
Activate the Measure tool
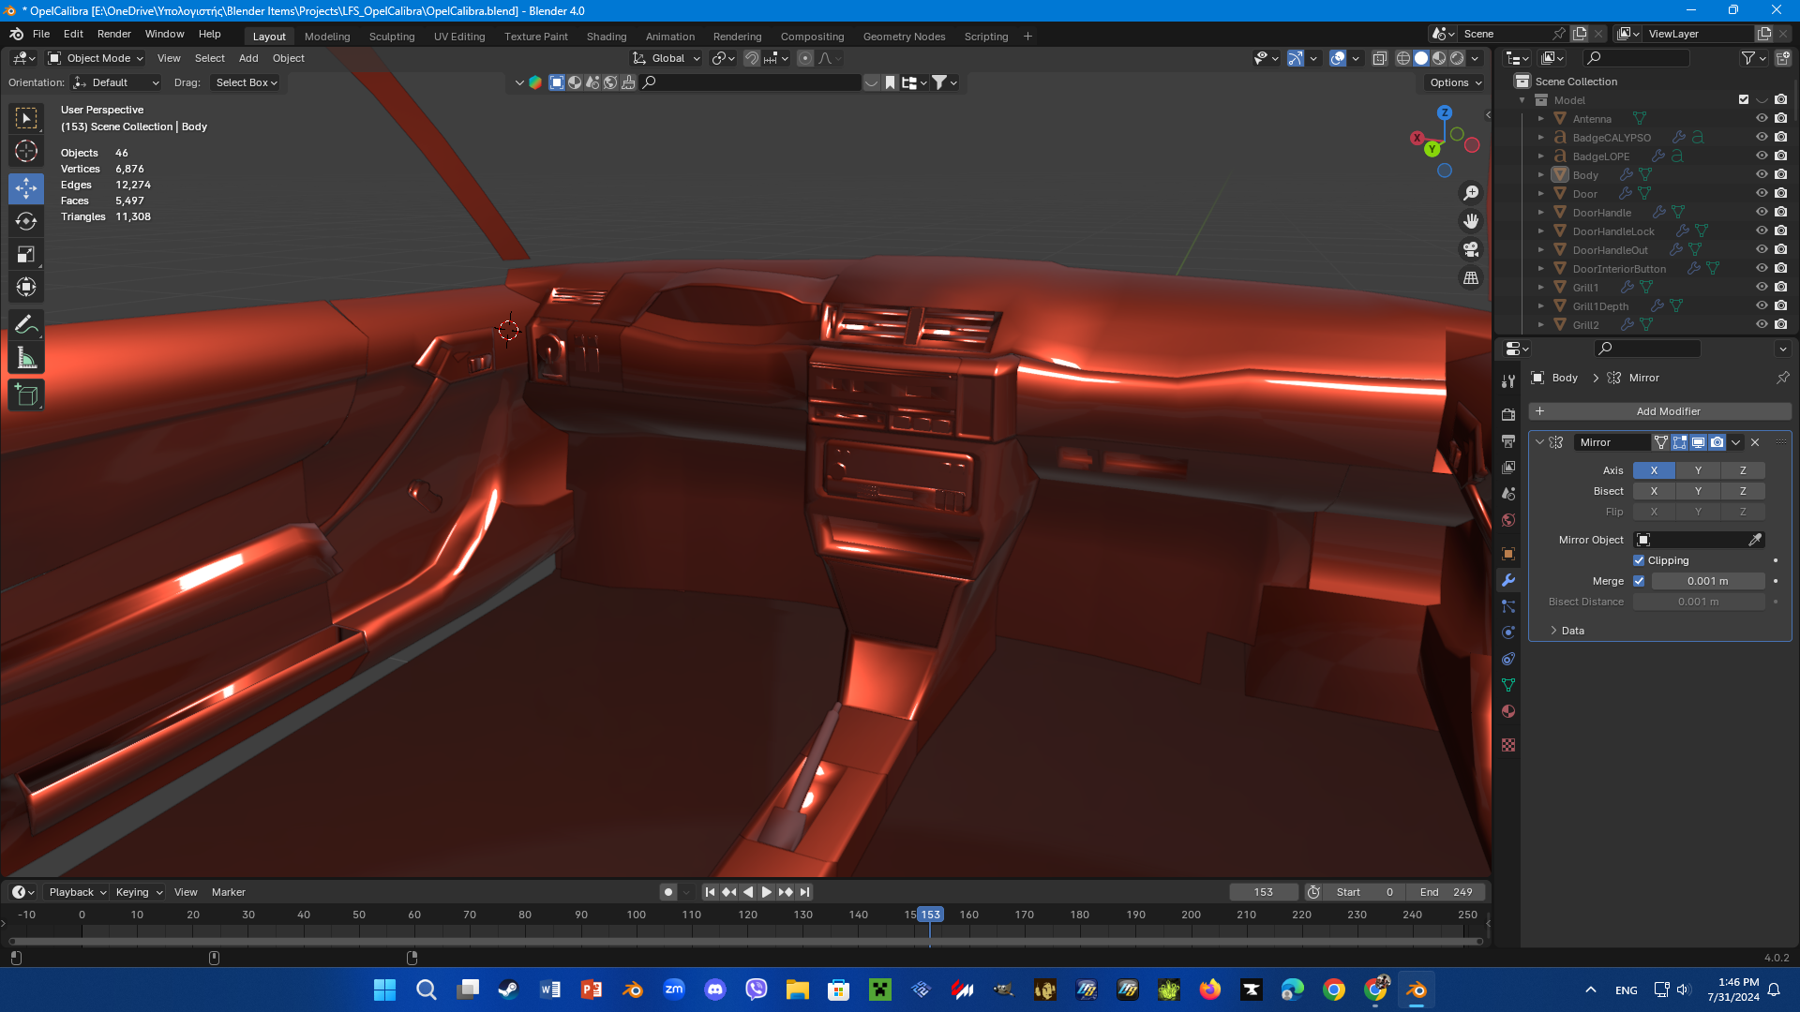point(26,358)
